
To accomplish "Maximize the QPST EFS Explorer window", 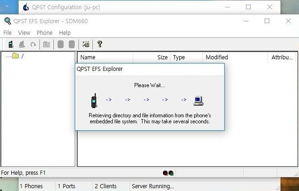I will click(267, 21).
